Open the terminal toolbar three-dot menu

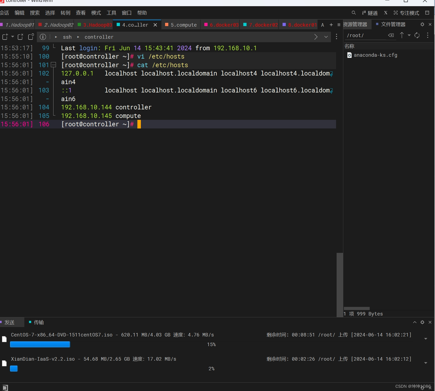tap(336, 37)
